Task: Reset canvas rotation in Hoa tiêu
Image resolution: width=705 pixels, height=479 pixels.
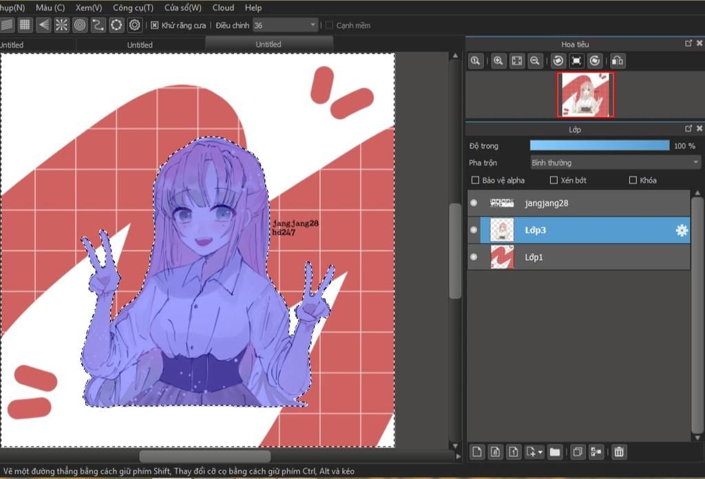Action: (576, 61)
